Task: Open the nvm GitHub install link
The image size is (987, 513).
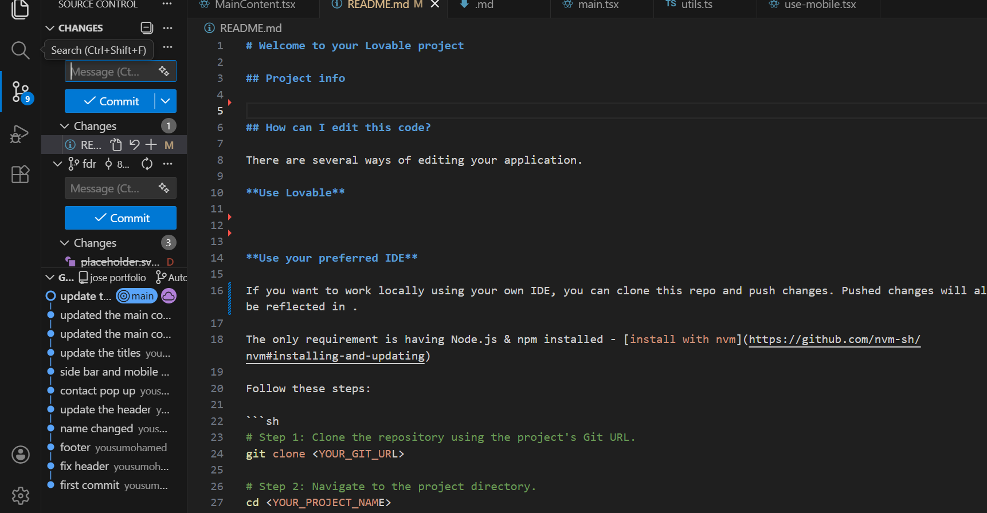Action: coord(834,340)
